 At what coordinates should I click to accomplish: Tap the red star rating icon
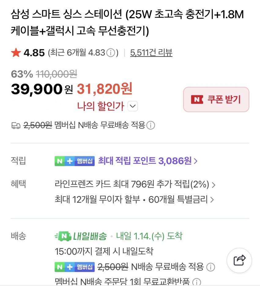pyautogui.click(x=16, y=53)
